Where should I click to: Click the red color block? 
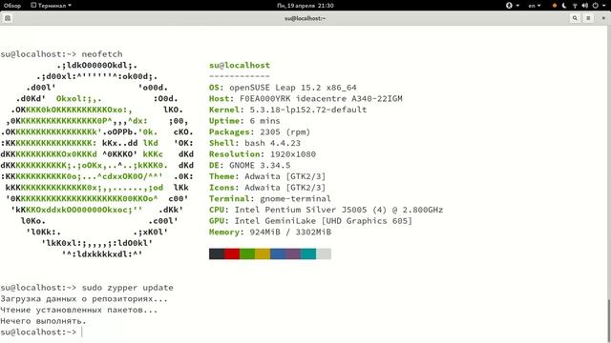click(232, 254)
